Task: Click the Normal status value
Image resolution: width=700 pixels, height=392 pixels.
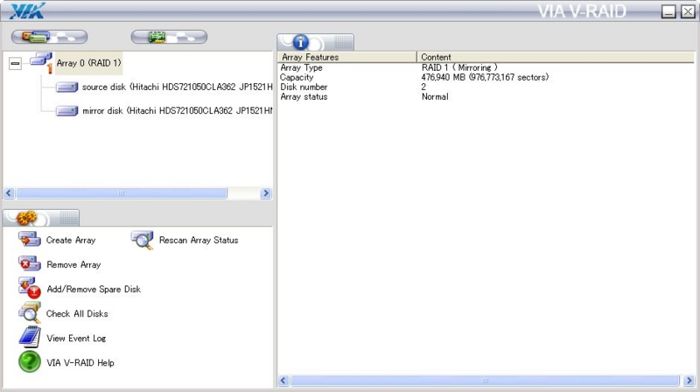Action: [x=435, y=97]
